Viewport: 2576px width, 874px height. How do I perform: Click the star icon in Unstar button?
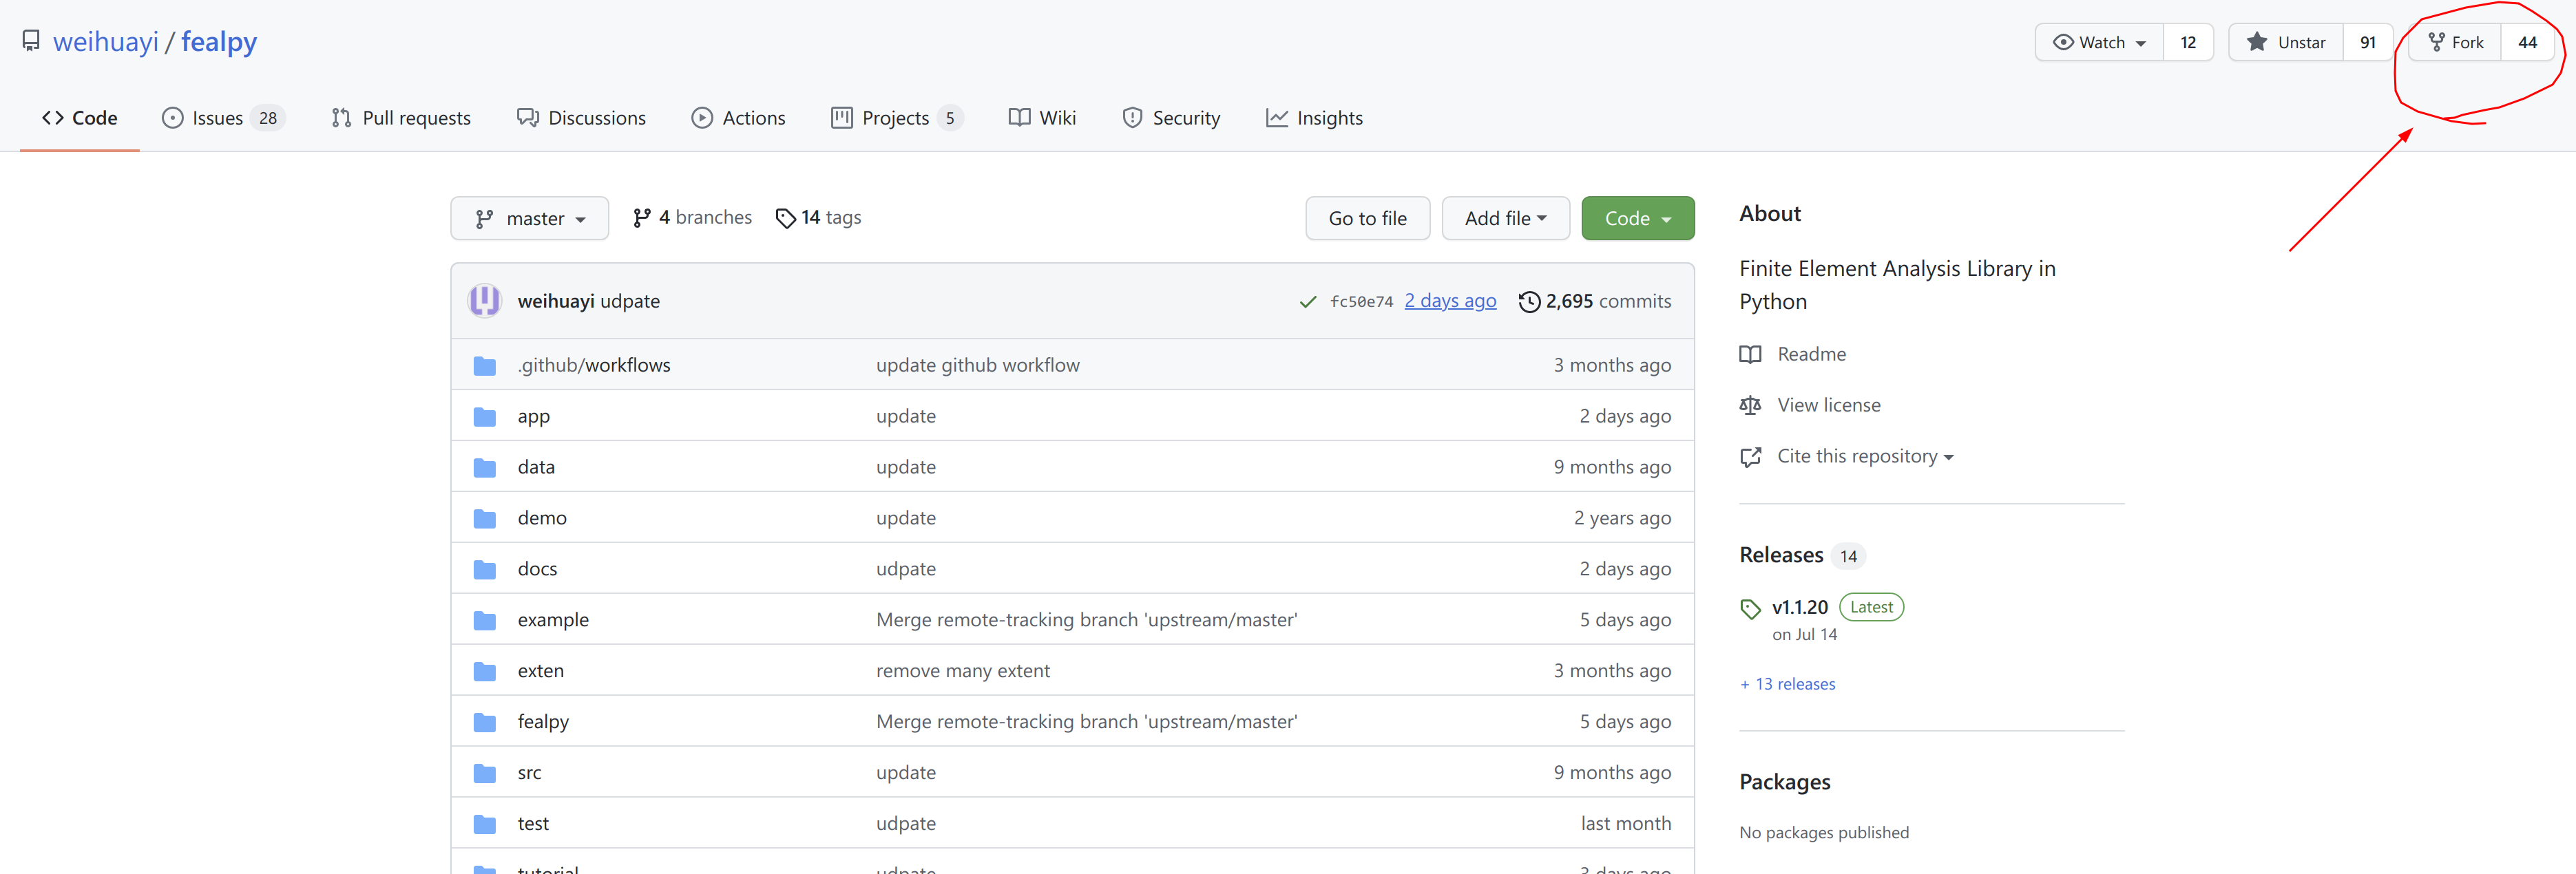pyautogui.click(x=2257, y=42)
